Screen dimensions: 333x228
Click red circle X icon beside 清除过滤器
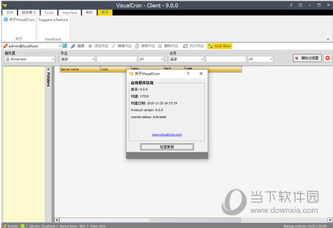328,58
